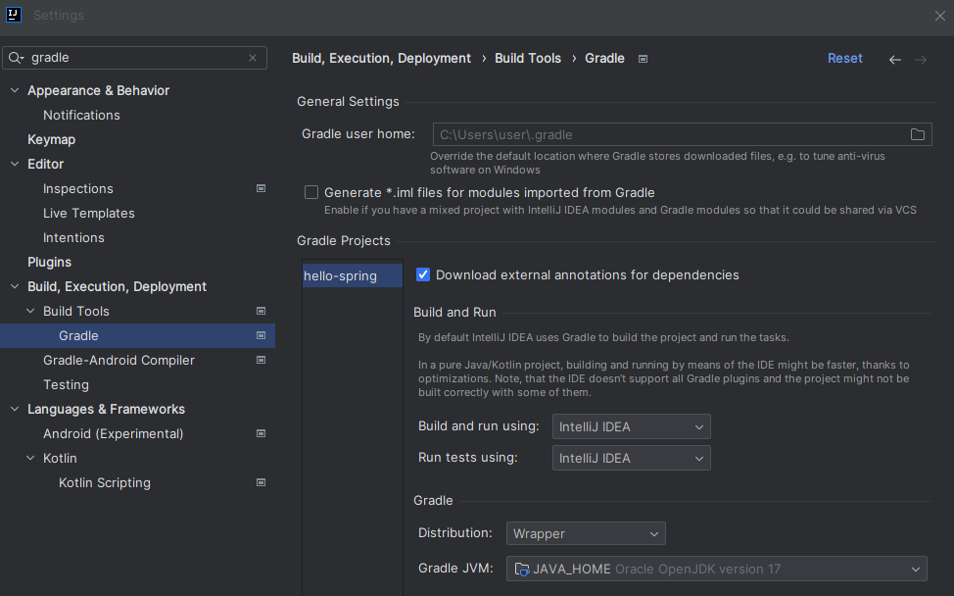This screenshot has width=954, height=596.
Task: Uncheck Download external annotations for dependencies
Action: coord(423,274)
